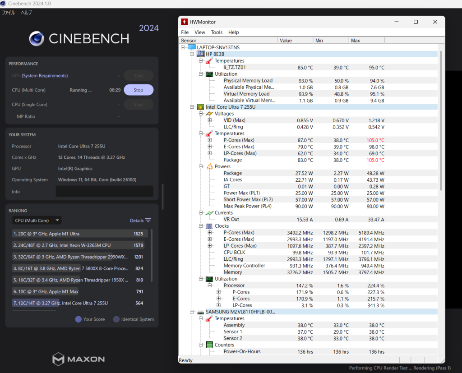Viewport: 462px width, 373px height.
Task: Click the Clocks waveform icon
Action: tap(209, 226)
